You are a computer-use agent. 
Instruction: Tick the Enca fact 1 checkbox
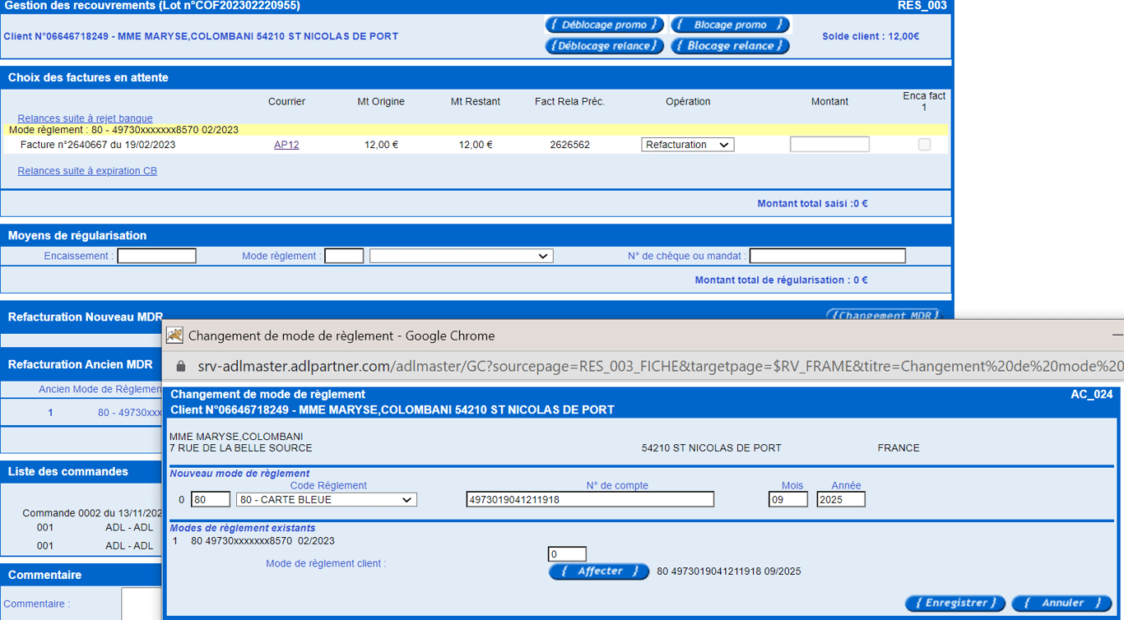[924, 145]
